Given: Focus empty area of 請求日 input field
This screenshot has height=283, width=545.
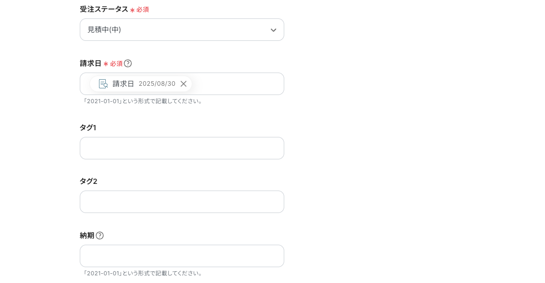Looking at the screenshot, I should pos(238,84).
